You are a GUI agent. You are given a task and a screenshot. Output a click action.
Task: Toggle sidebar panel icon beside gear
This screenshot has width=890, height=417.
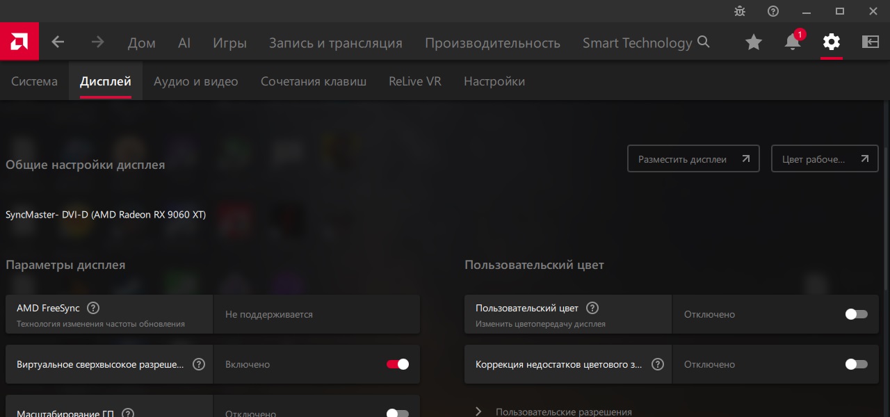coord(871,42)
